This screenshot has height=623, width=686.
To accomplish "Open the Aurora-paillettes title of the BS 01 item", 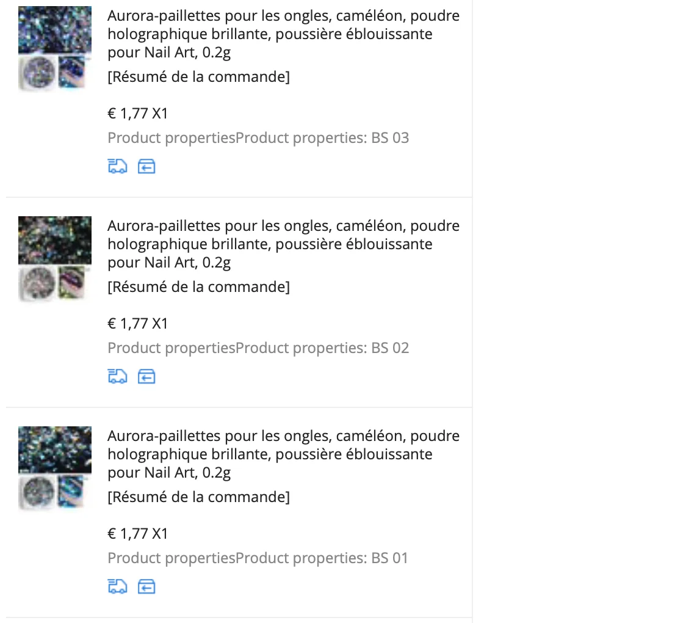I will click(x=284, y=454).
